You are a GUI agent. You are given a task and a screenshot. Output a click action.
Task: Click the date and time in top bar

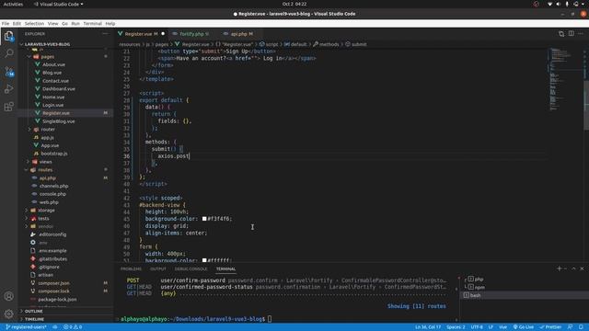(294, 4)
